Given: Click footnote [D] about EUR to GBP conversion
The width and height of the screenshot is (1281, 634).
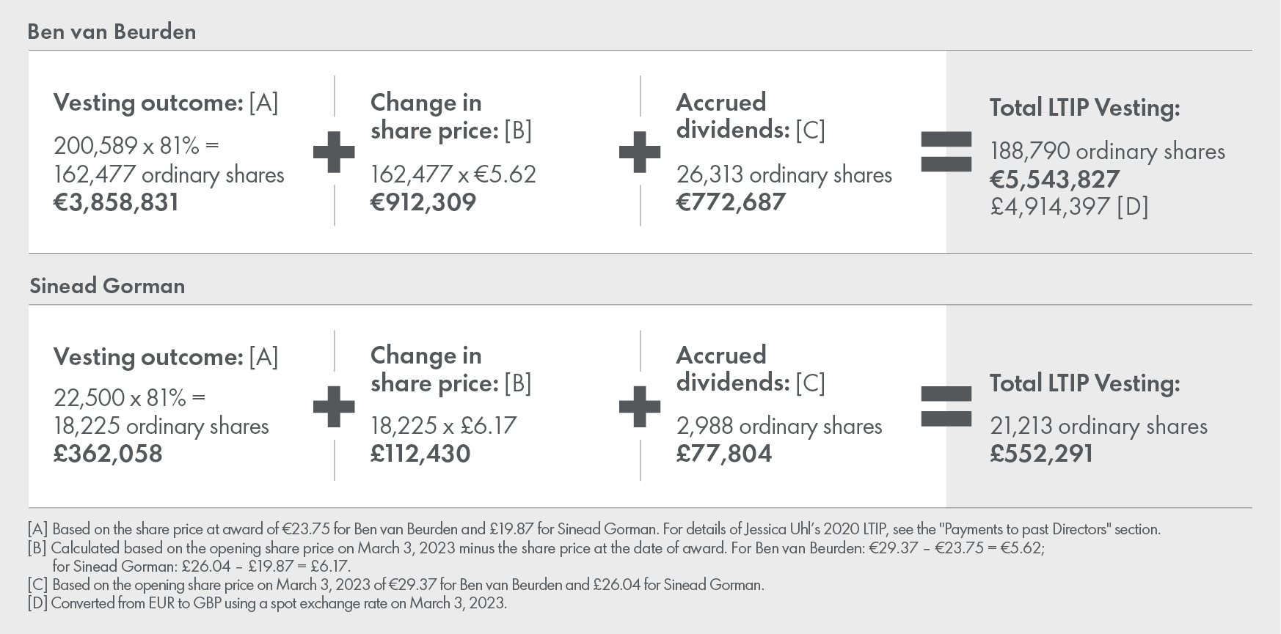Looking at the screenshot, I should click(x=268, y=603).
